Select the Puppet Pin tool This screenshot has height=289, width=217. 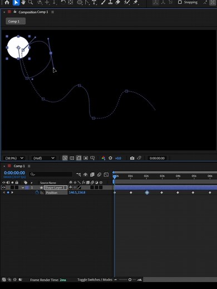coord(136,2)
